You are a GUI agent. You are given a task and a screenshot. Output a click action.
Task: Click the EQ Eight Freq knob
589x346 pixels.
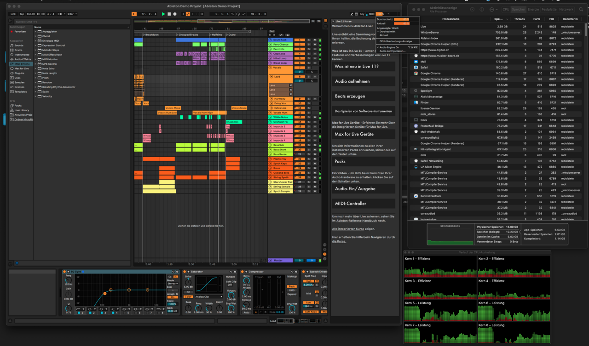pos(69,280)
